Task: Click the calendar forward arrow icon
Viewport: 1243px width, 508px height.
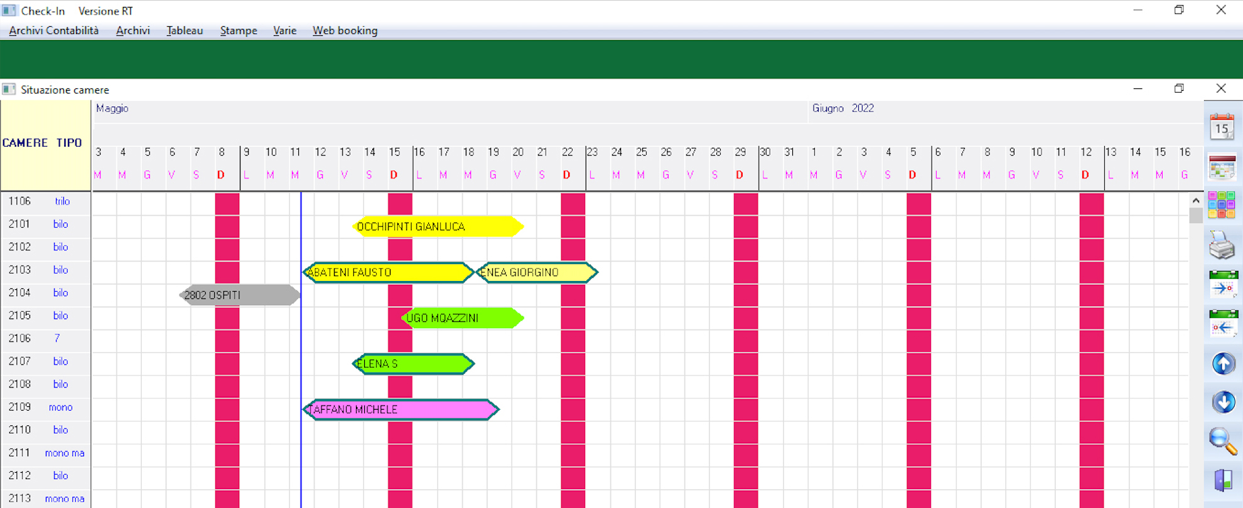Action: click(x=1223, y=285)
